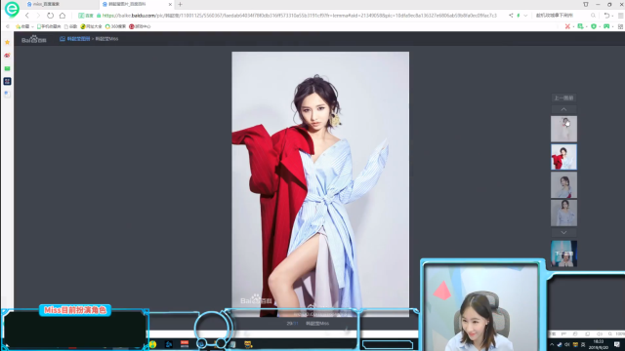Click the sidebar green mail icon

pyautogui.click(x=7, y=68)
